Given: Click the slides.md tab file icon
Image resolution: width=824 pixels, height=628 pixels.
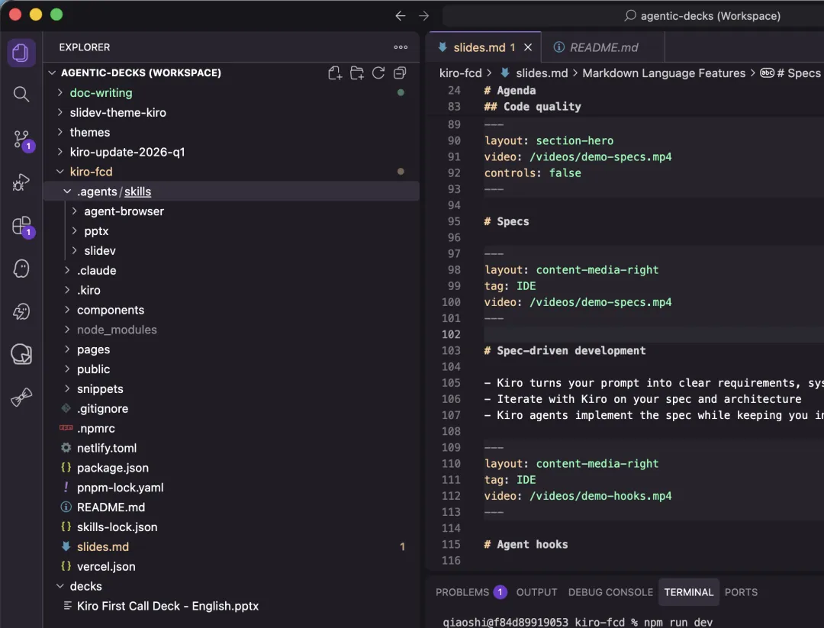Looking at the screenshot, I should point(443,47).
